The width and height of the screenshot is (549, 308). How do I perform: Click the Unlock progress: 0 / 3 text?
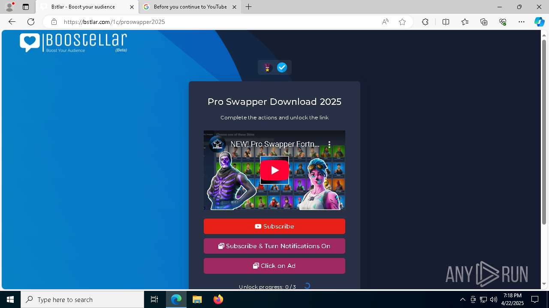[x=267, y=287]
